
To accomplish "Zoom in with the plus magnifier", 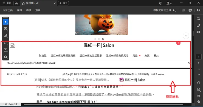I will 199,96.
